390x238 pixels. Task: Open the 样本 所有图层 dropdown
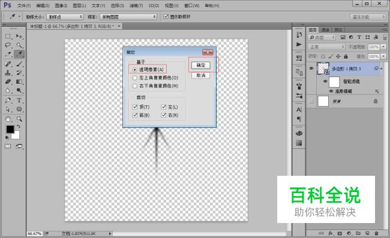point(128,17)
